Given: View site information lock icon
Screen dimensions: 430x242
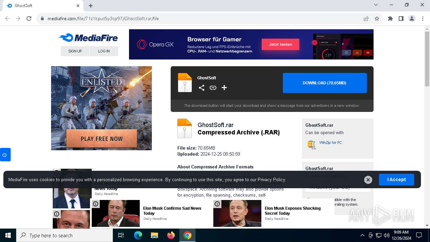Looking at the screenshot, I should click(42, 18).
